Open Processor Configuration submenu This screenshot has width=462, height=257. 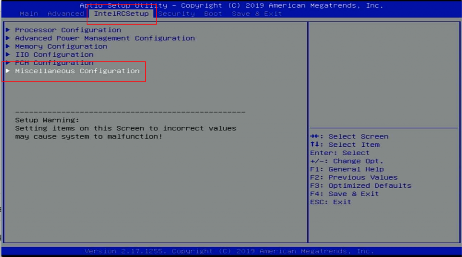(x=68, y=30)
